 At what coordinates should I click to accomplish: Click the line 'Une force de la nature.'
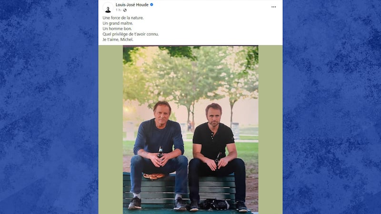123,18
